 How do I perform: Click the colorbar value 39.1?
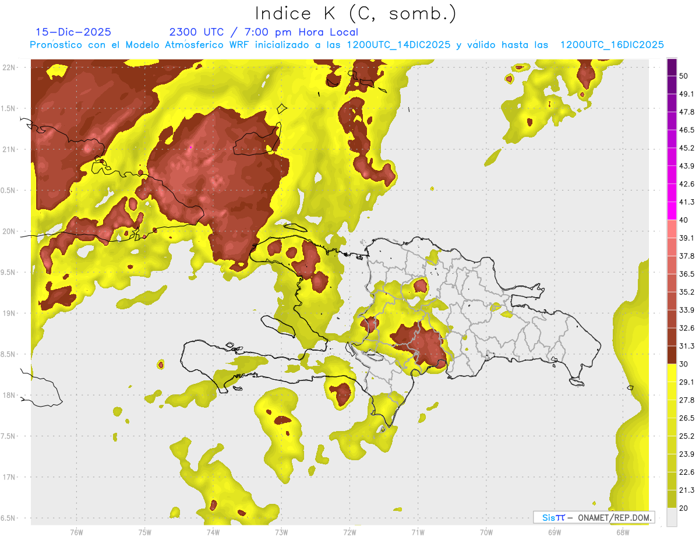pos(687,238)
